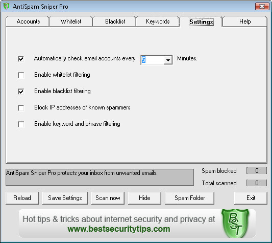Switch to the Whitelist tab
Viewport: 272px width, 243px height.
coord(71,21)
